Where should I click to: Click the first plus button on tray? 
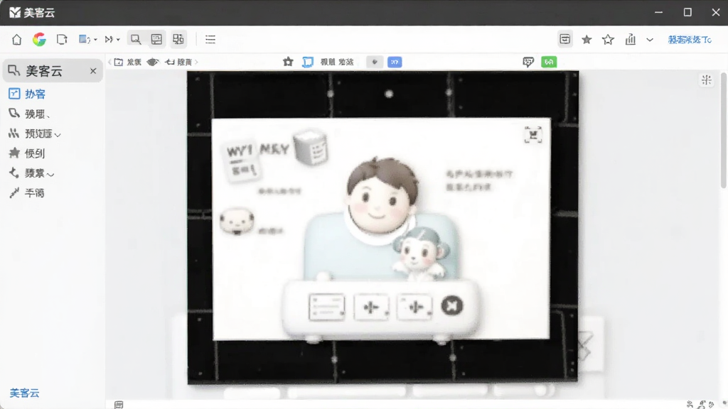tap(371, 307)
